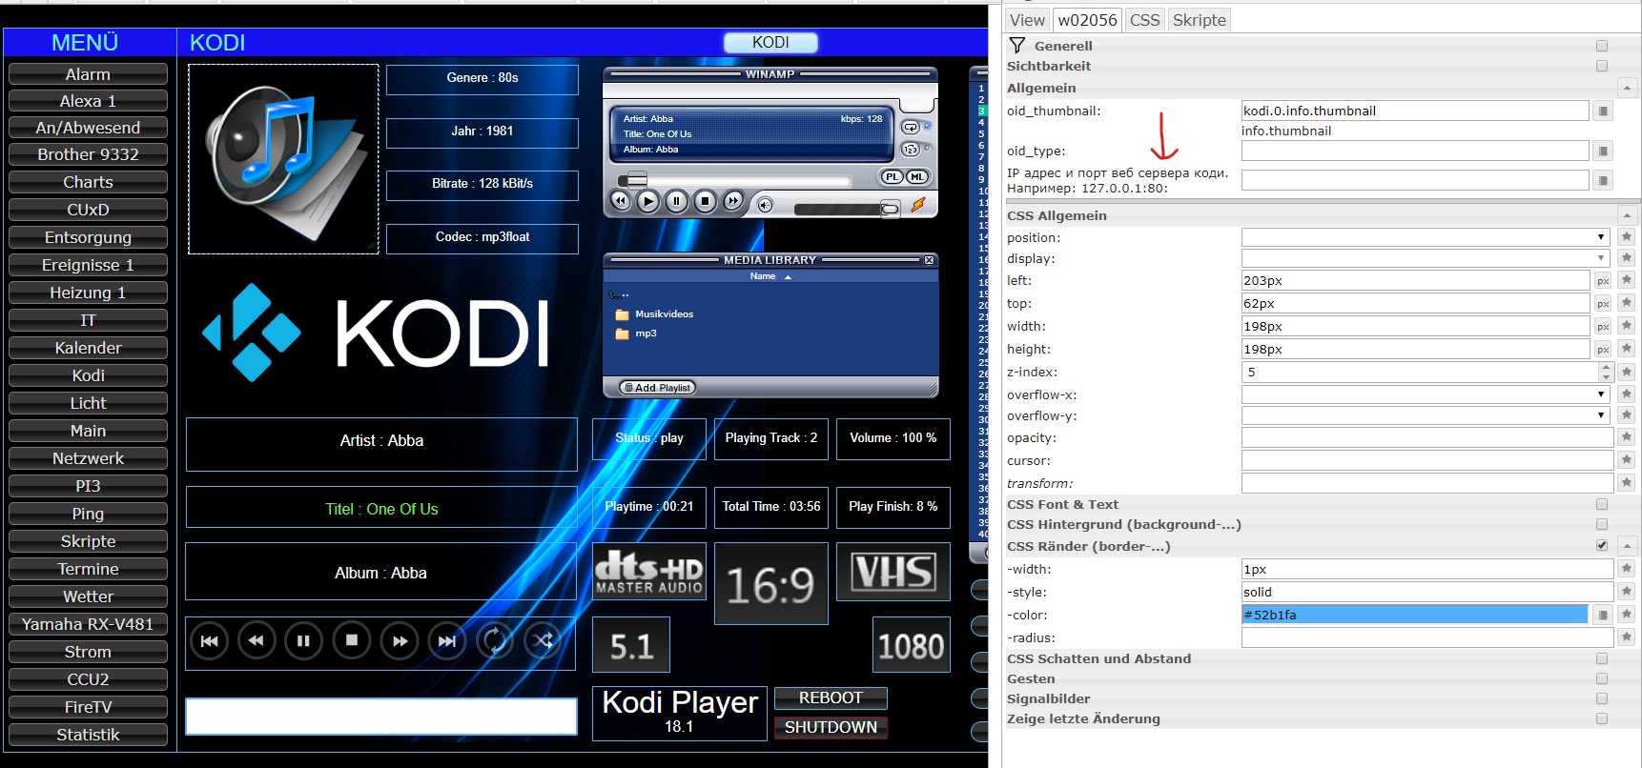Open the display dropdown
Viewport: 1642px width, 768px height.
[x=1426, y=258]
